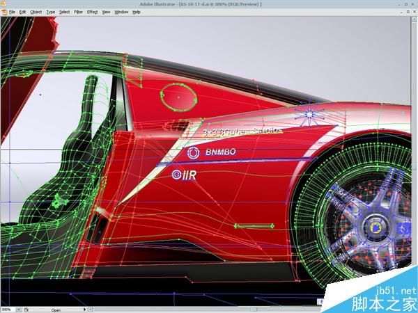Image resolution: width=418 pixels, height=313 pixels.
Task: Click the Illustrator icon in title bar
Action: [3, 12]
